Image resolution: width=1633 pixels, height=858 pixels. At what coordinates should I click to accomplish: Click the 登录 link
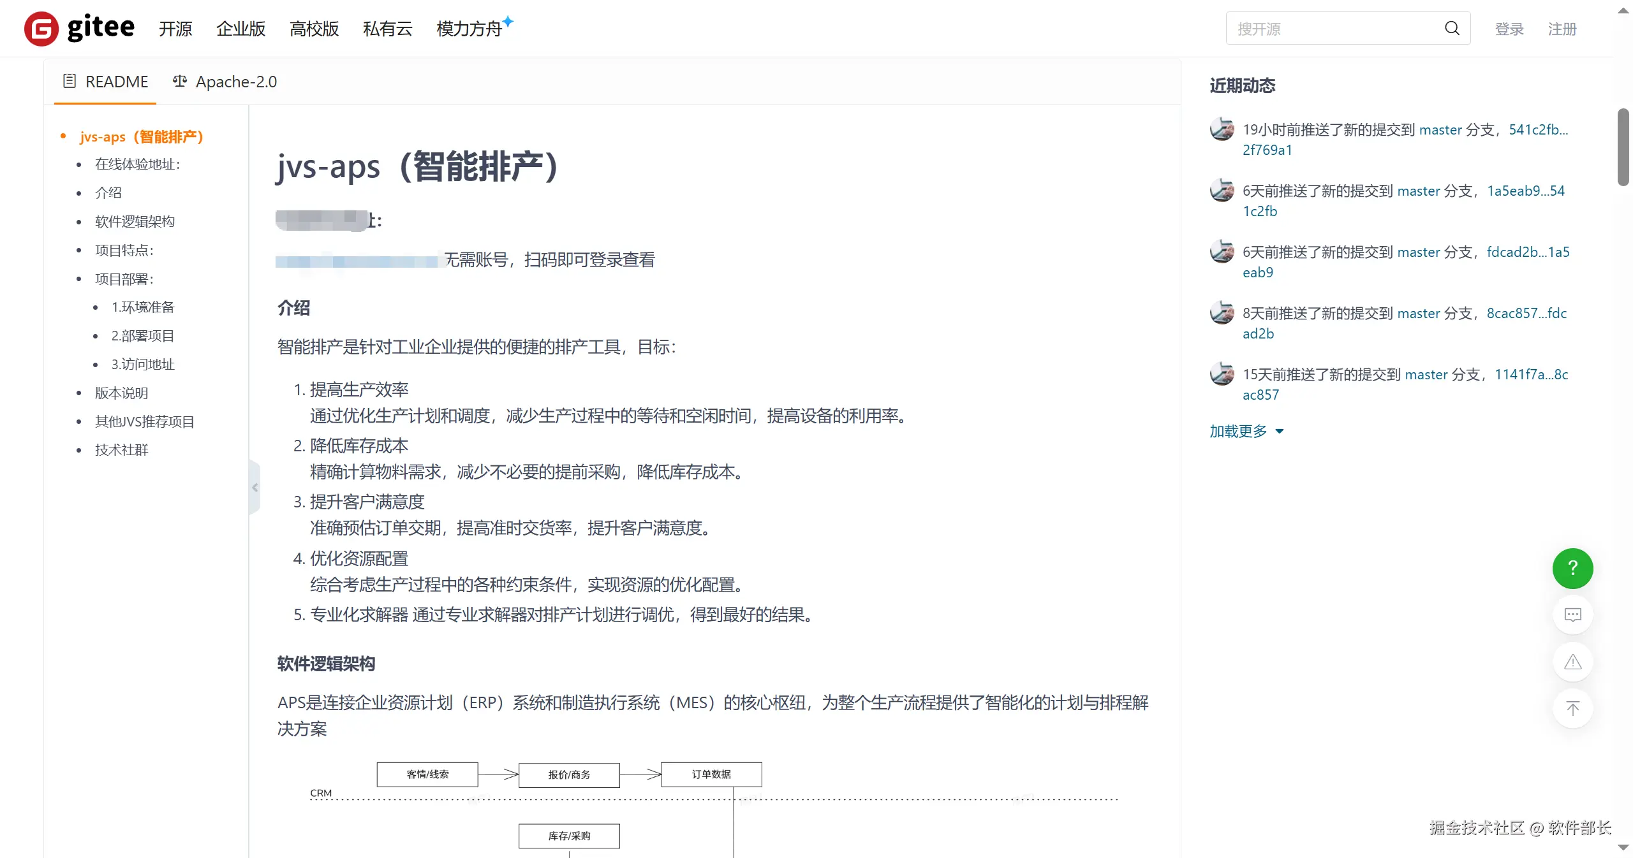(x=1509, y=29)
